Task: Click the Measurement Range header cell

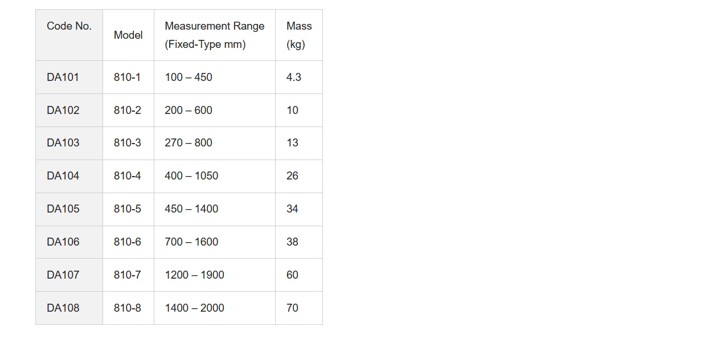Action: point(215,35)
